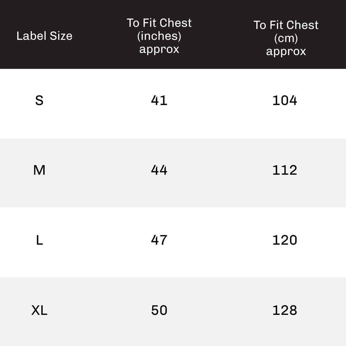The width and height of the screenshot is (346, 346).
Task: Pick the 120 cm chest value
Action: pyautogui.click(x=285, y=240)
